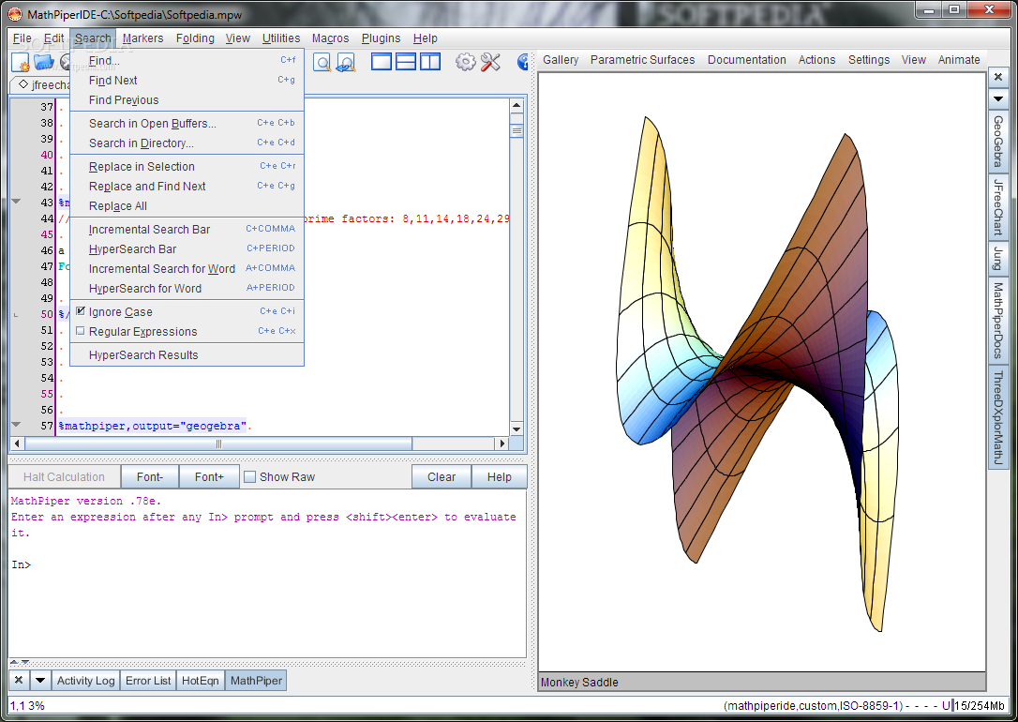This screenshot has height=722, width=1018.
Task: Choose Replace in Selection
Action: pyautogui.click(x=187, y=167)
